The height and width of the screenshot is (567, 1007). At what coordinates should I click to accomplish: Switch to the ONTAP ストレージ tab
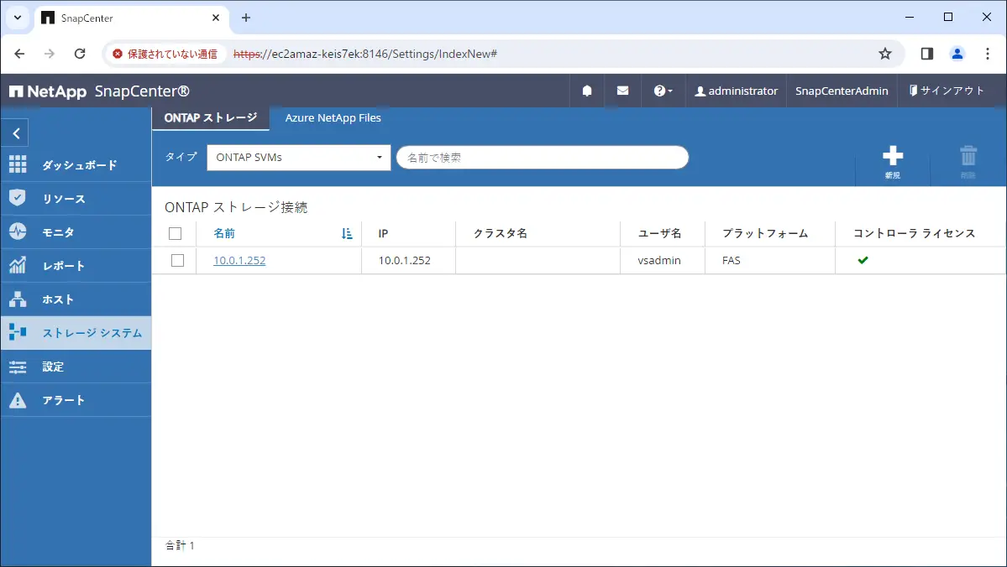point(211,118)
